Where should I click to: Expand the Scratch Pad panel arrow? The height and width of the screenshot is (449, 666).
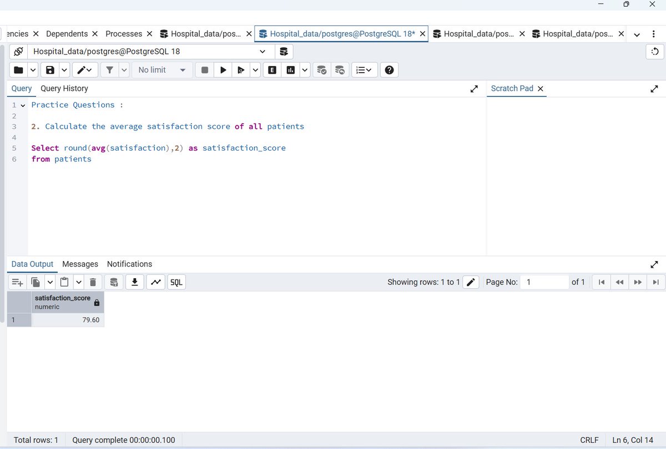(655, 89)
